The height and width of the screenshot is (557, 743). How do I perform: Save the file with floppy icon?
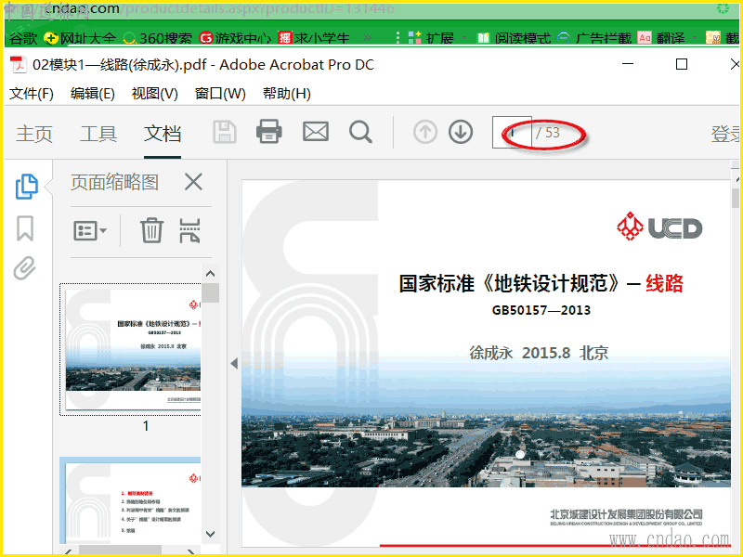point(225,132)
